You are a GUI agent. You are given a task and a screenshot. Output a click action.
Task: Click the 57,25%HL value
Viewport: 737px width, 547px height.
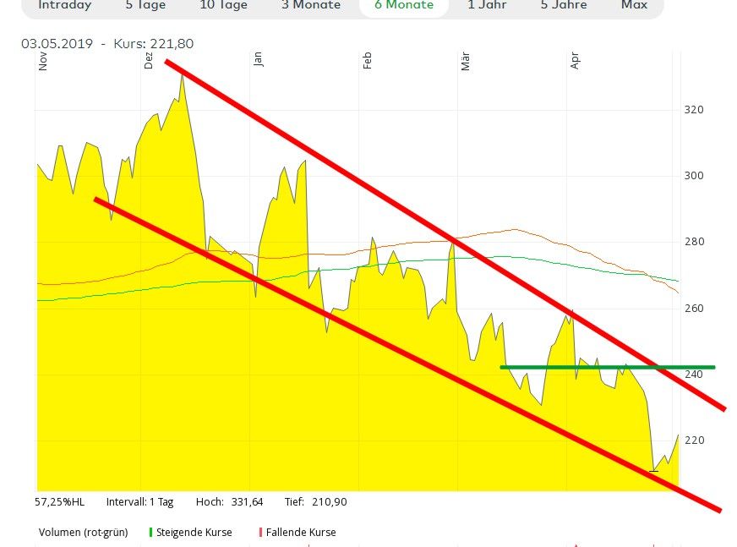coord(60,502)
